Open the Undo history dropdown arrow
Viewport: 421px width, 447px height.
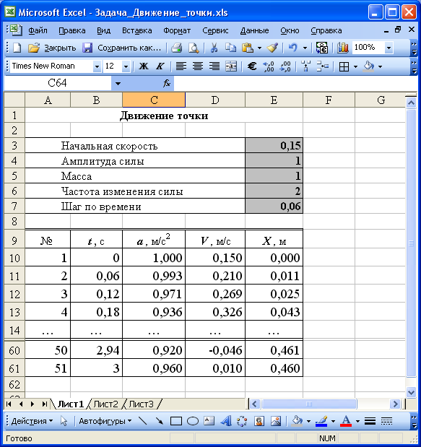coord(305,48)
